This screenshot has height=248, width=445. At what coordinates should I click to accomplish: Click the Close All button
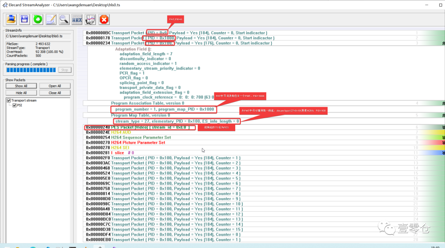point(55,93)
